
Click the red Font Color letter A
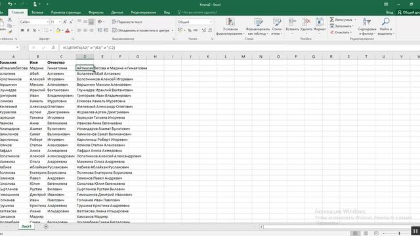[68, 31]
